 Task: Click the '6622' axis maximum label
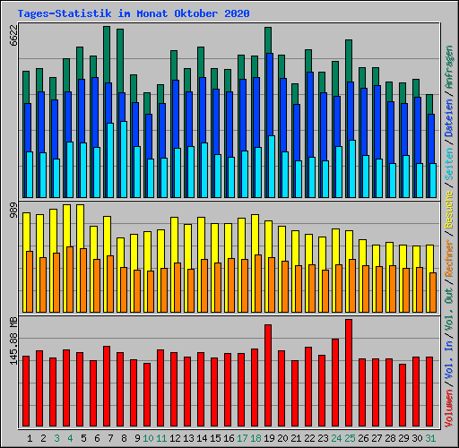click(13, 35)
